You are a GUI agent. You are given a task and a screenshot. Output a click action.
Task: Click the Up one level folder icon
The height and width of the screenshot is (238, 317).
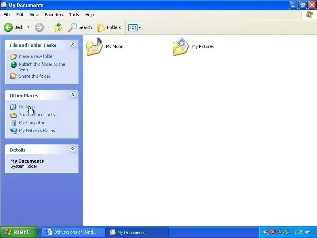pyautogui.click(x=58, y=27)
